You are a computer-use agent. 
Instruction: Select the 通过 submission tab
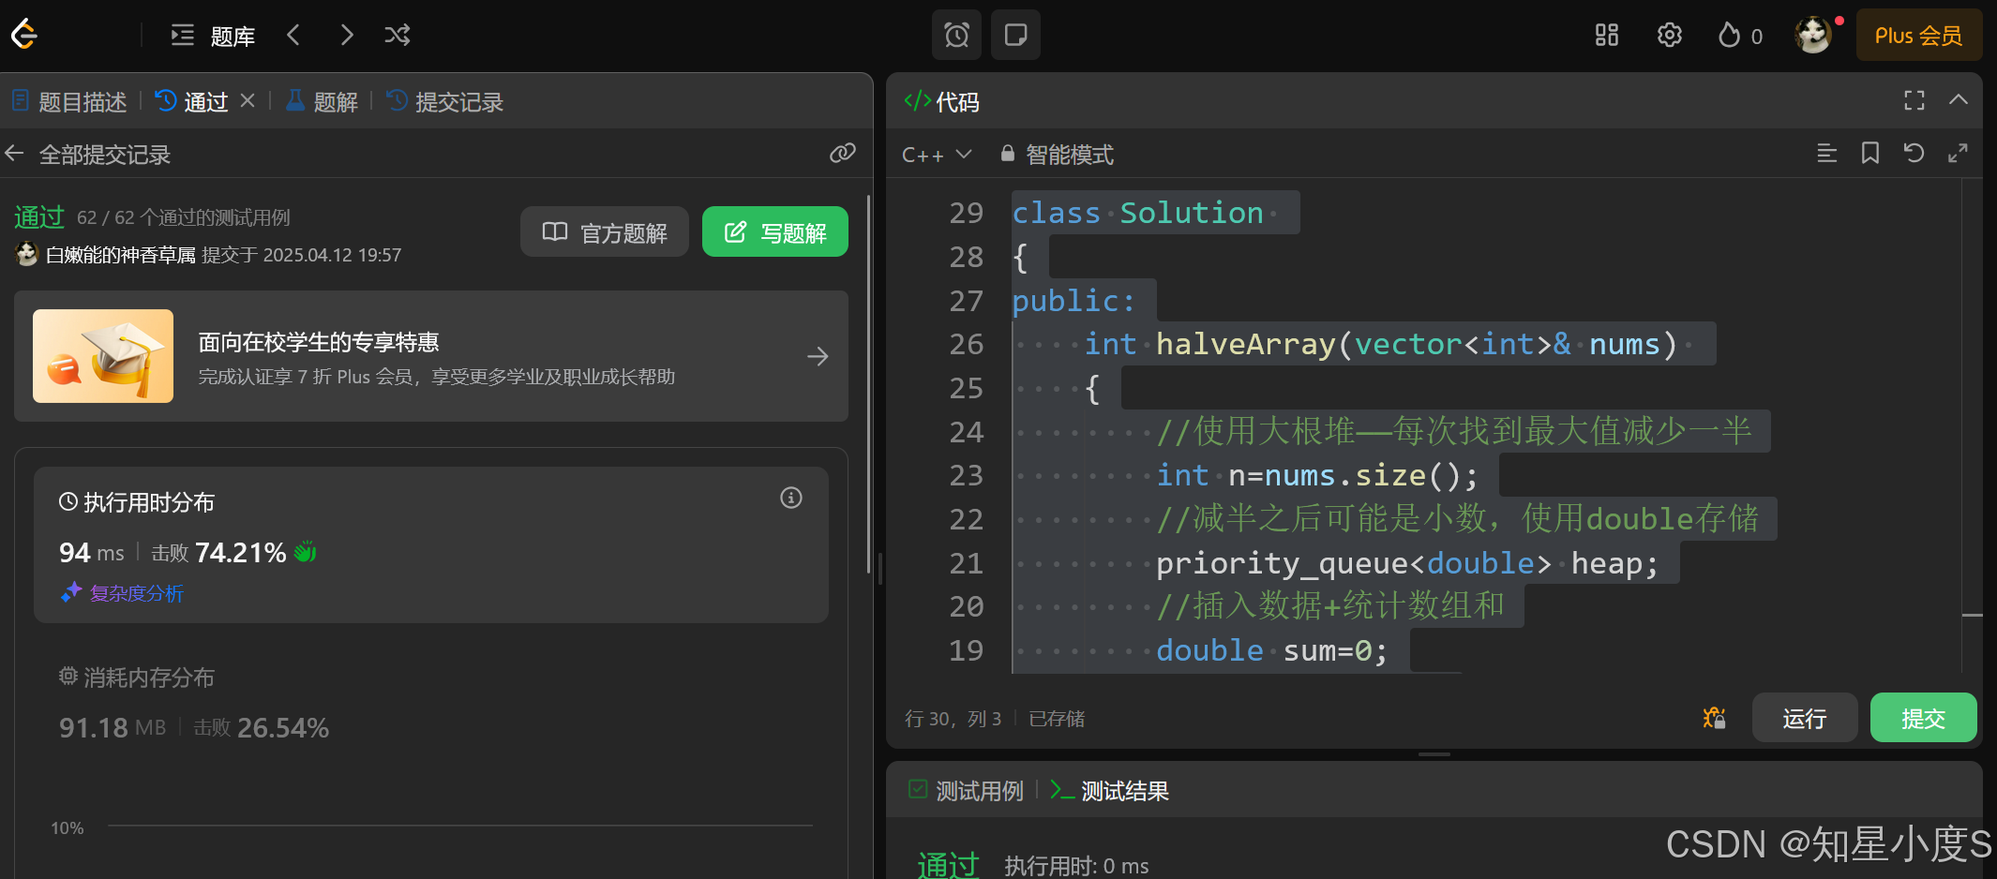click(192, 101)
